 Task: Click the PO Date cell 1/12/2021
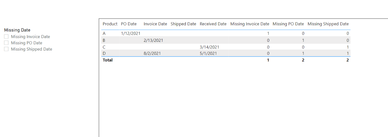tap(131, 33)
